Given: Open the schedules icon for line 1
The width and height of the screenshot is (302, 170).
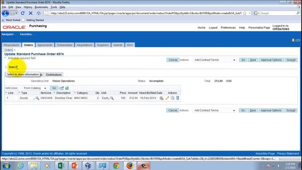Looking at the screenshot, I should click(161, 98).
